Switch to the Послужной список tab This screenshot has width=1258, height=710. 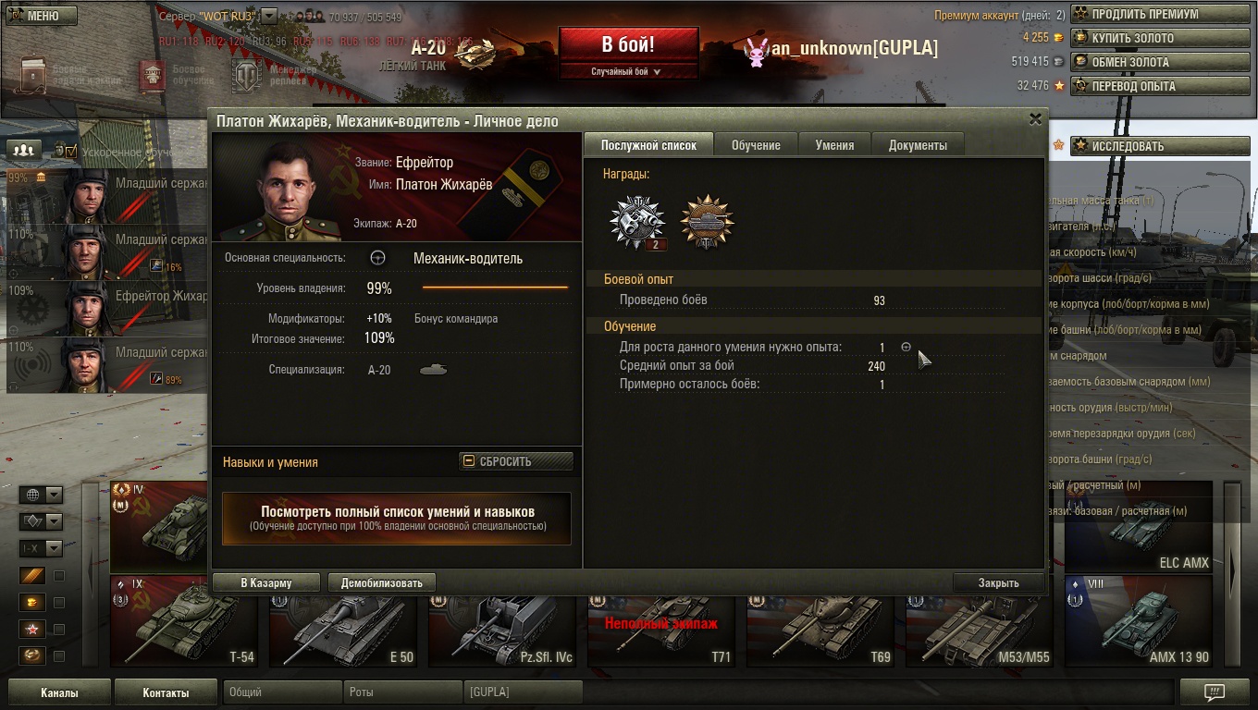648,145
